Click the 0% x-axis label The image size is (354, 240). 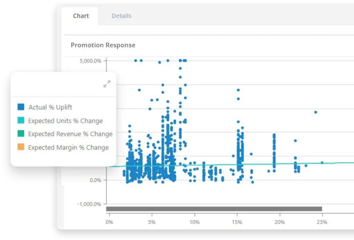point(109,222)
